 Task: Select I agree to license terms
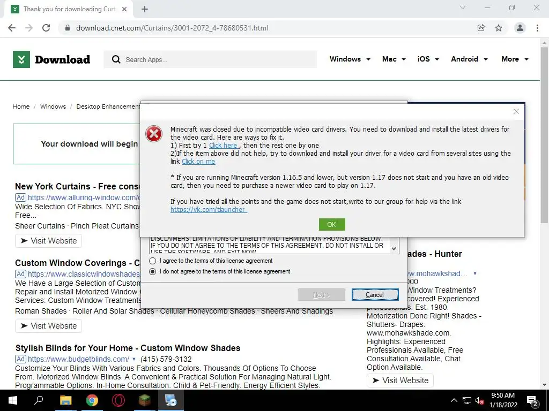coord(153,261)
